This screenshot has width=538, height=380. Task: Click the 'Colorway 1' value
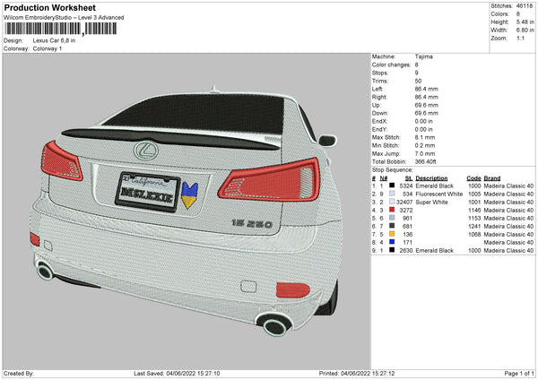pos(48,48)
